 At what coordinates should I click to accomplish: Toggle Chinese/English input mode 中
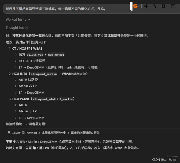146,6
